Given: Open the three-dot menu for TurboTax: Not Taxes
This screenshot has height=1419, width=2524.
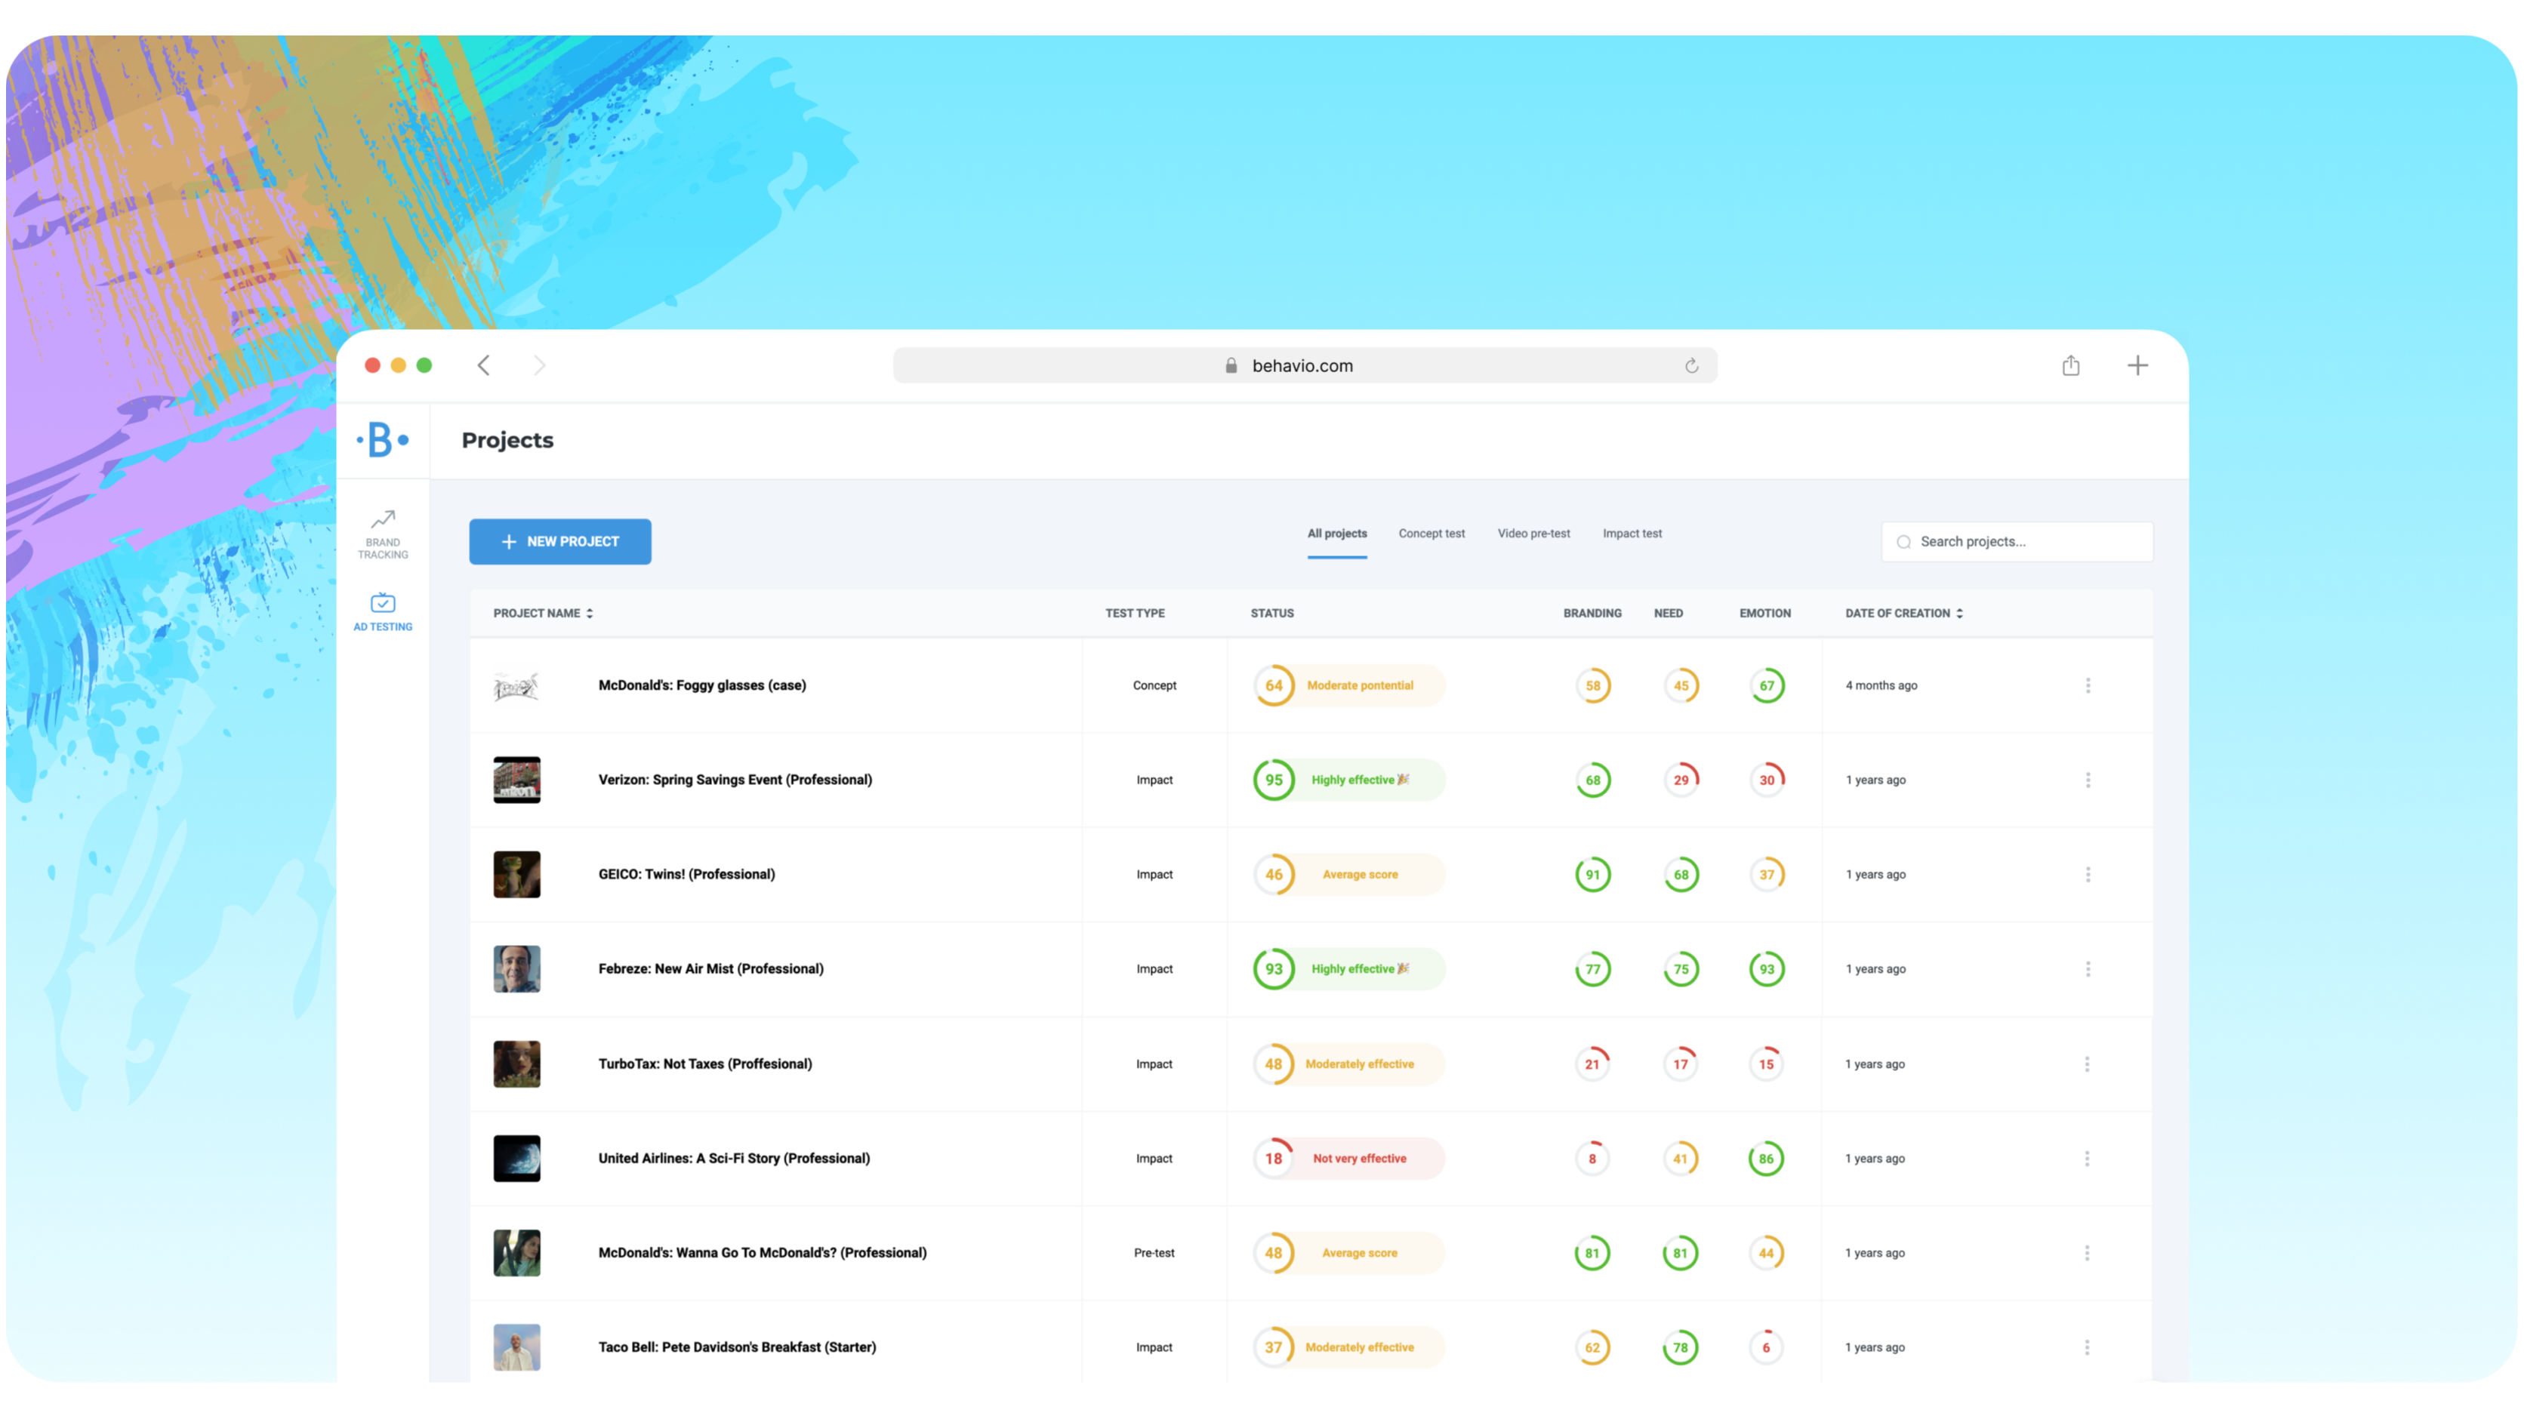Looking at the screenshot, I should (x=2087, y=1063).
